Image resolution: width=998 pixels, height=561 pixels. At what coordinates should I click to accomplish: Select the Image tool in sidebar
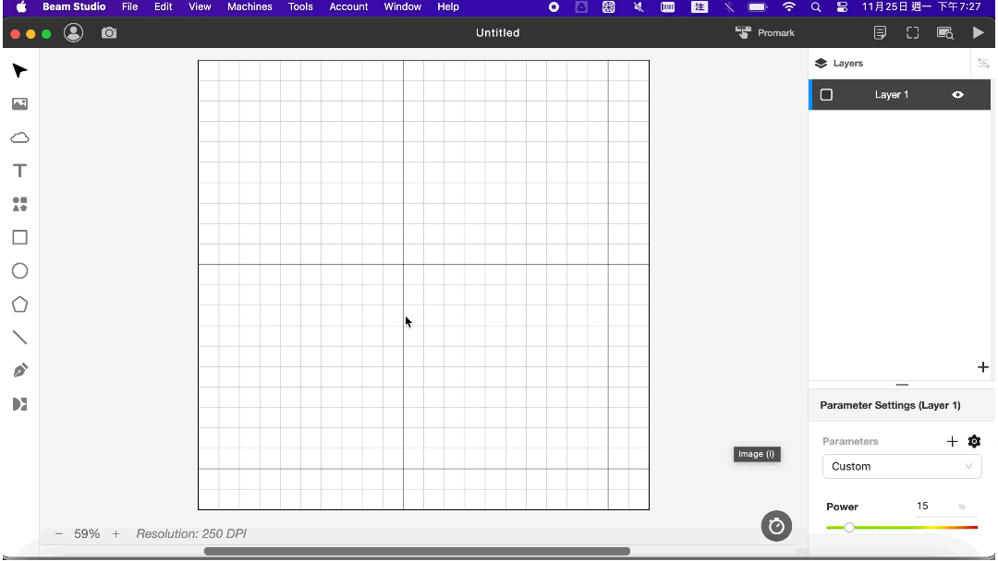tap(19, 104)
